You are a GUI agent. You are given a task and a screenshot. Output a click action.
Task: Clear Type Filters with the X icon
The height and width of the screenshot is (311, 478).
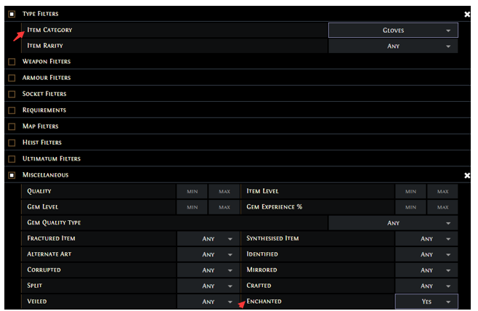click(466, 15)
